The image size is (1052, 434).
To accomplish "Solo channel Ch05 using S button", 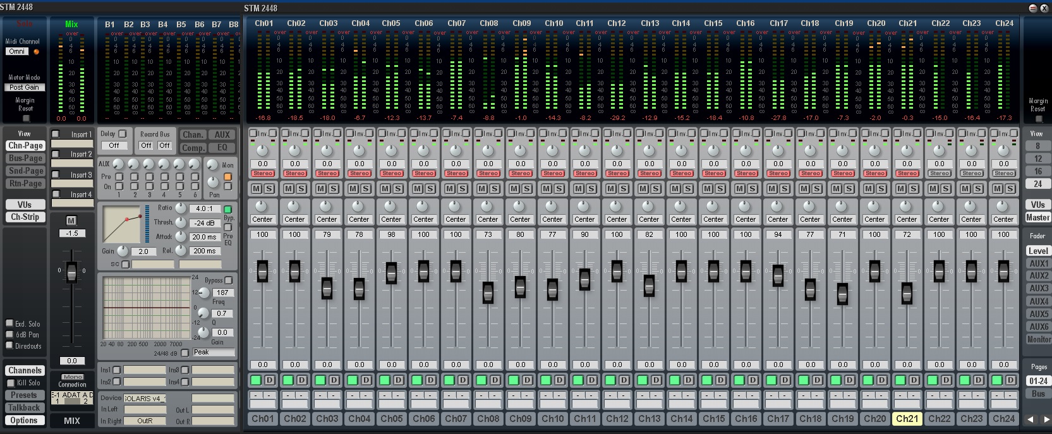I will pyautogui.click(x=398, y=189).
